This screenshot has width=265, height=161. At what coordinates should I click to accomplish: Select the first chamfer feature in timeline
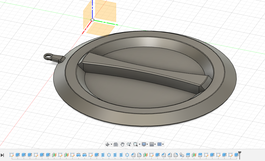(133, 155)
